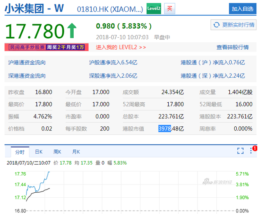This screenshot has height=214, width=258.
Task: Click 深股通净流入2.06亿 link
Action: click(x=113, y=76)
